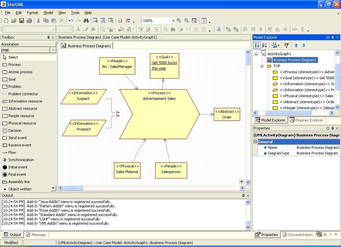341x247 pixels.
Task: Expand the Annotation toolbox category
Action: point(28,44)
